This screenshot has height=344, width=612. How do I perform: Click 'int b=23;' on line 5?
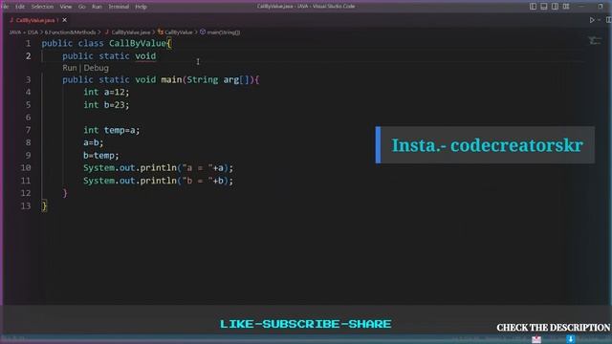(106, 104)
